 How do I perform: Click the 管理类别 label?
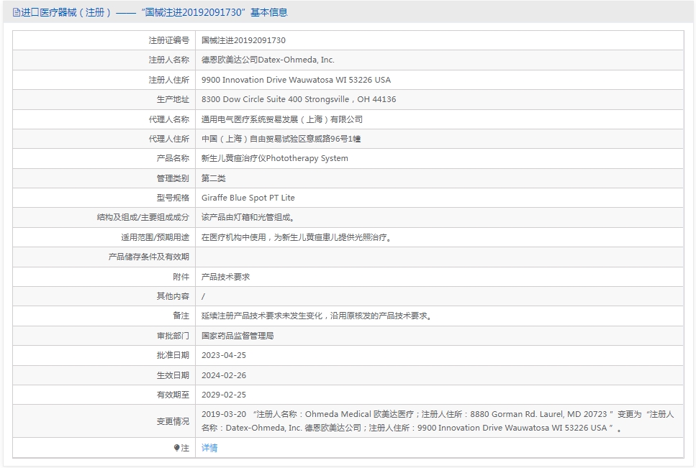[173, 178]
